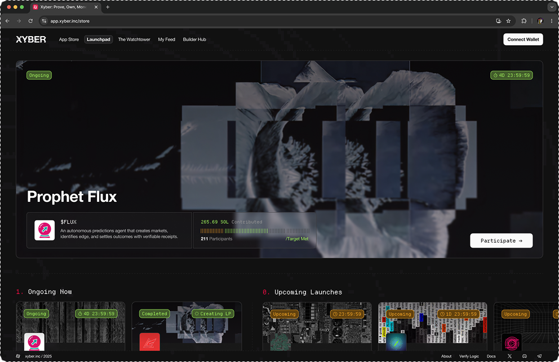
Task: Reload the page in the browser
Action: point(30,21)
